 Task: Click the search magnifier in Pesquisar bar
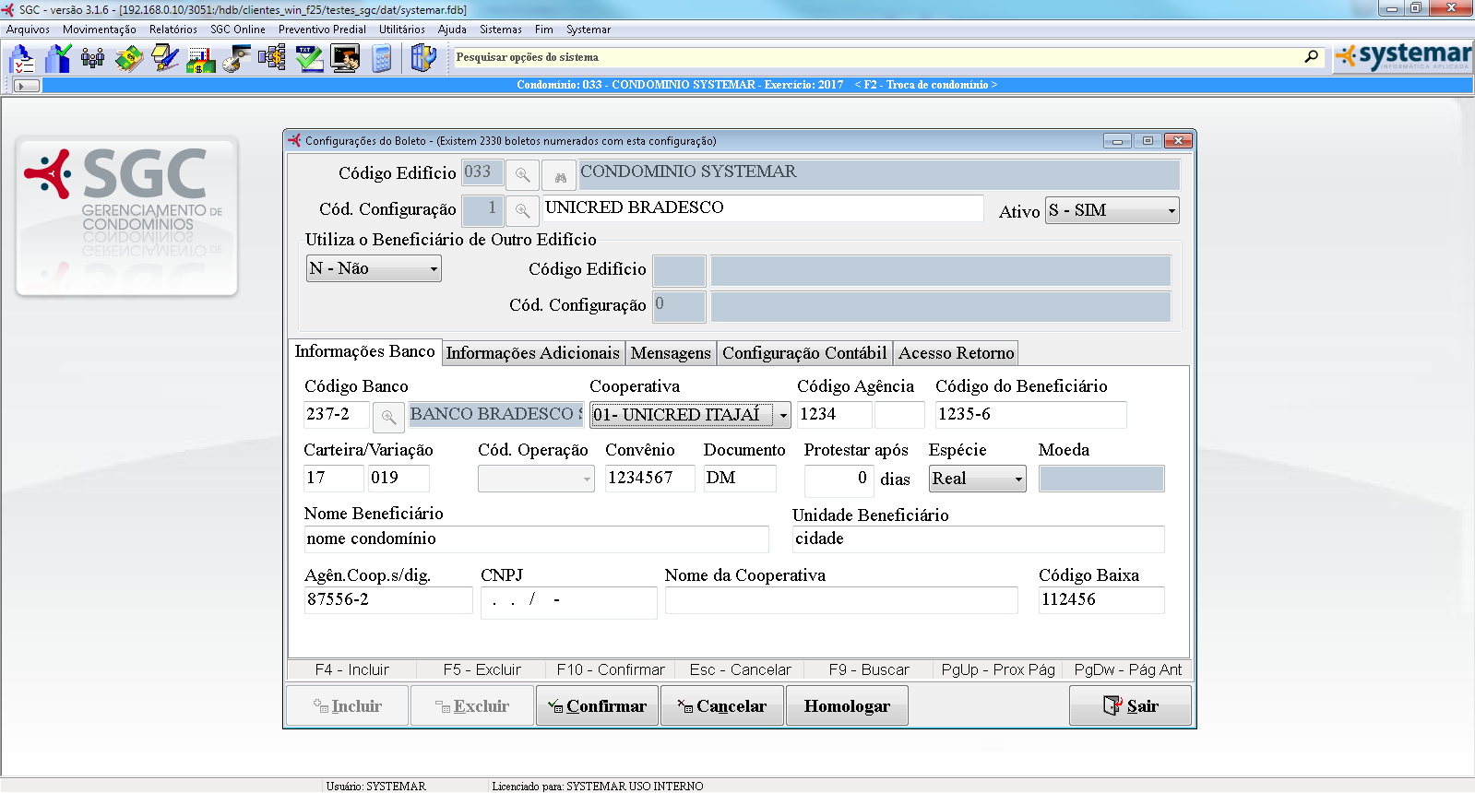tap(1311, 57)
